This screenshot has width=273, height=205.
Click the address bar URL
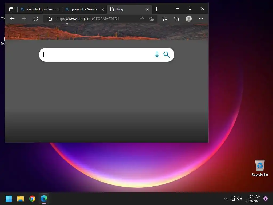pyautogui.click(x=87, y=19)
